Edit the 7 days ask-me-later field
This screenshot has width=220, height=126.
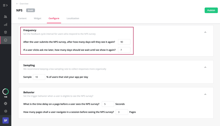tap(124, 50)
